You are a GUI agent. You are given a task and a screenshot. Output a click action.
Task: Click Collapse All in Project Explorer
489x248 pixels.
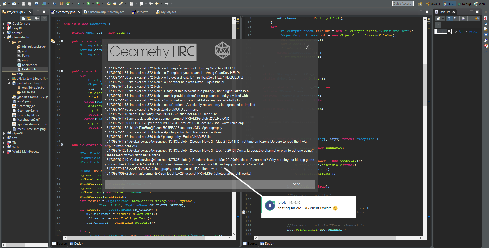[23, 18]
